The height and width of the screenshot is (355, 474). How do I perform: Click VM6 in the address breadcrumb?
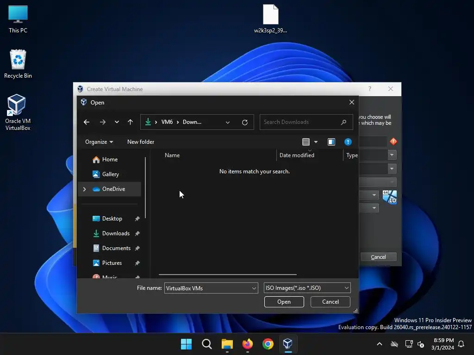pos(167,122)
